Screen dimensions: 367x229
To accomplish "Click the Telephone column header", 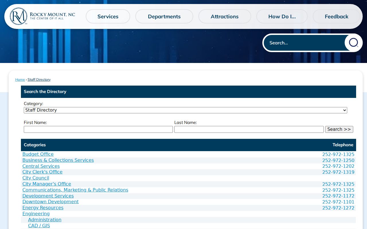I will (x=343, y=145).
